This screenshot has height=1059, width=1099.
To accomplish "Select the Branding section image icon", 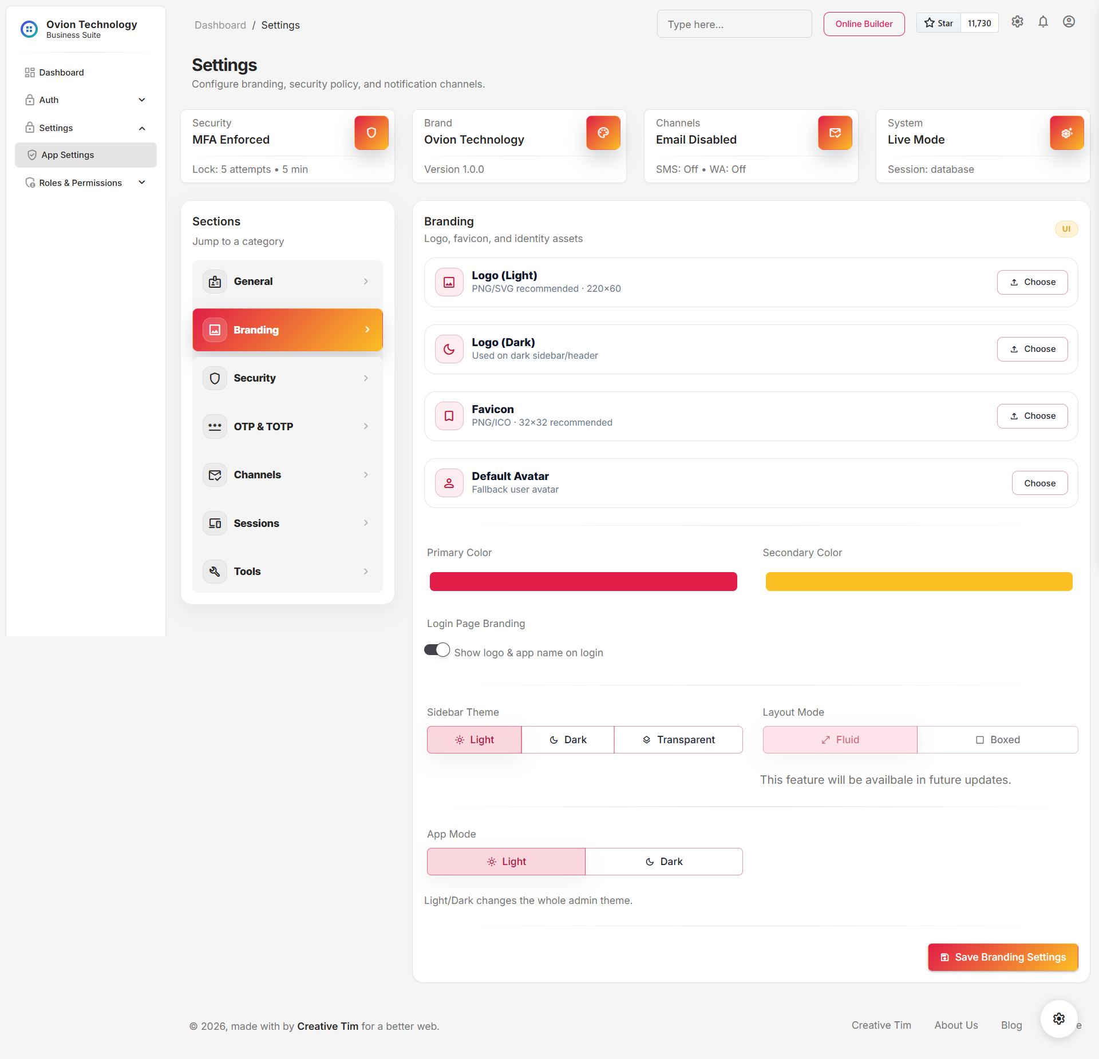I will coord(214,330).
